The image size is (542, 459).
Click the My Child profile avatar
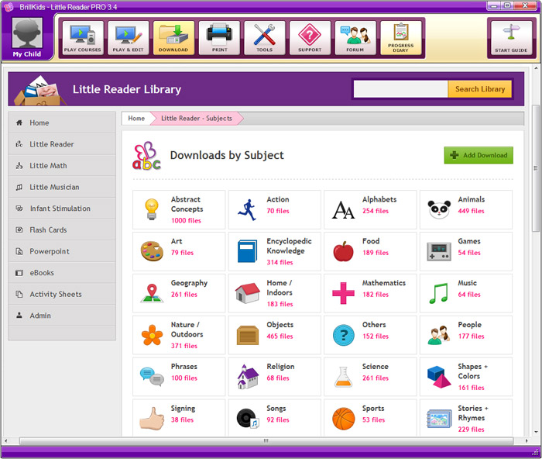(x=27, y=33)
